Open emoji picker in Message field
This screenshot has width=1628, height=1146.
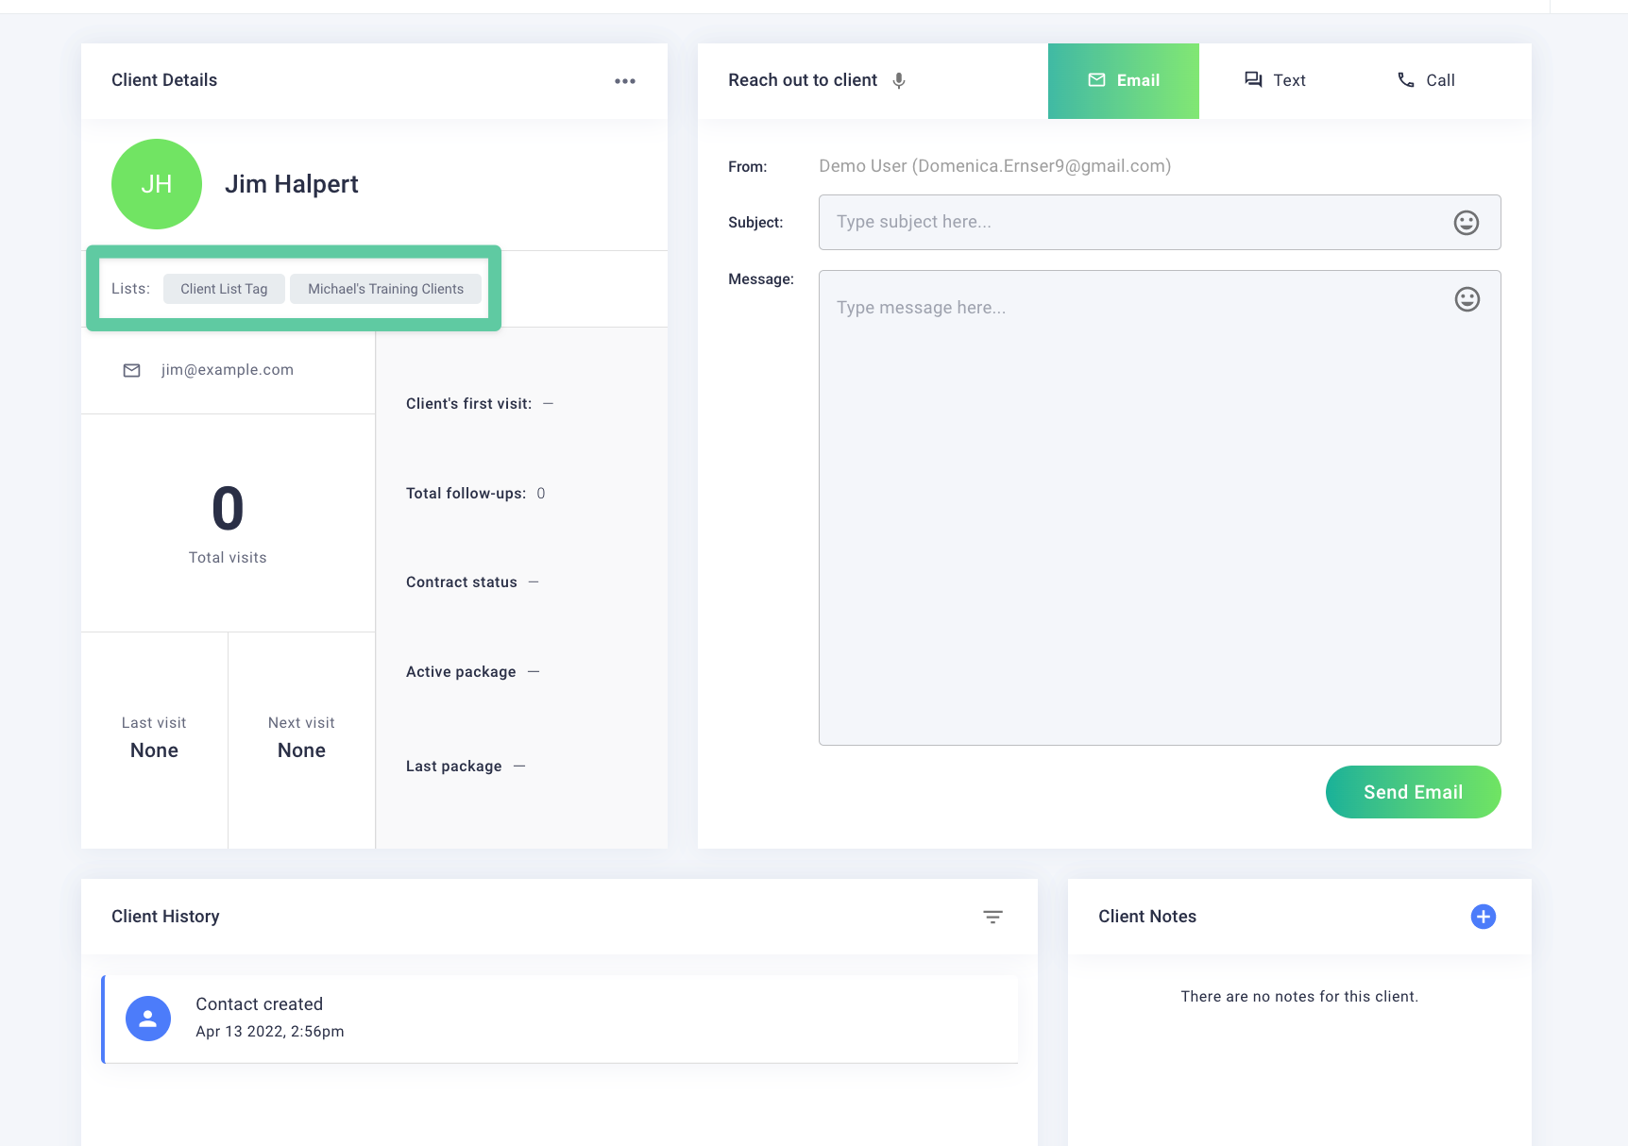[1467, 299]
